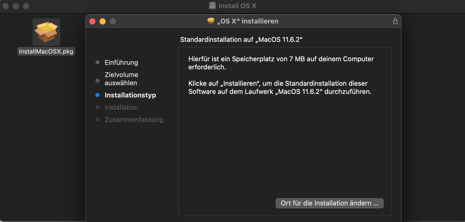465x222 pixels.
Task: Click the Install OS X window title text
Action: 237,6
